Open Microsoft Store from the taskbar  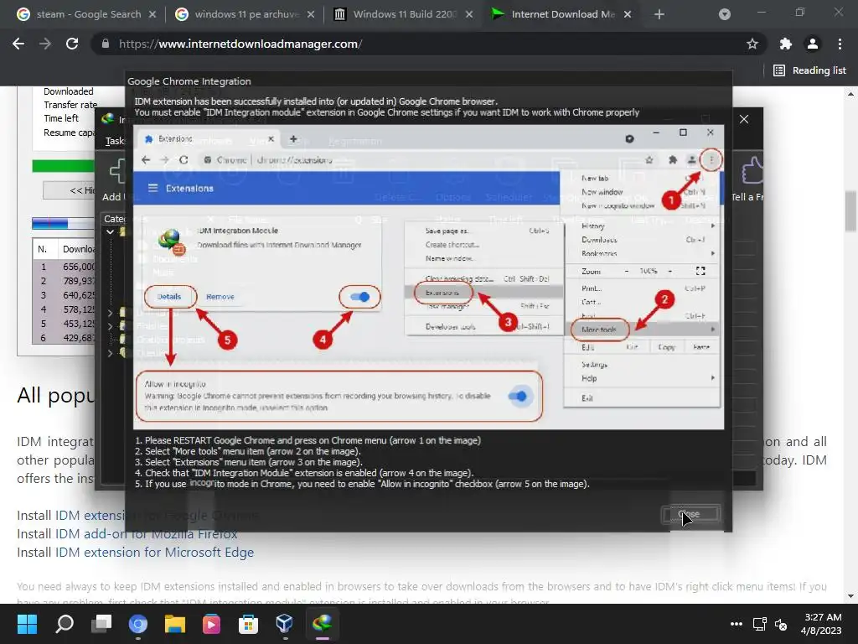[x=248, y=624]
